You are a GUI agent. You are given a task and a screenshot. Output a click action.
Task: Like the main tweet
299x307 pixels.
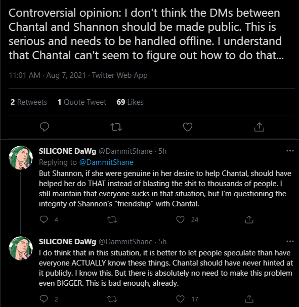point(188,127)
